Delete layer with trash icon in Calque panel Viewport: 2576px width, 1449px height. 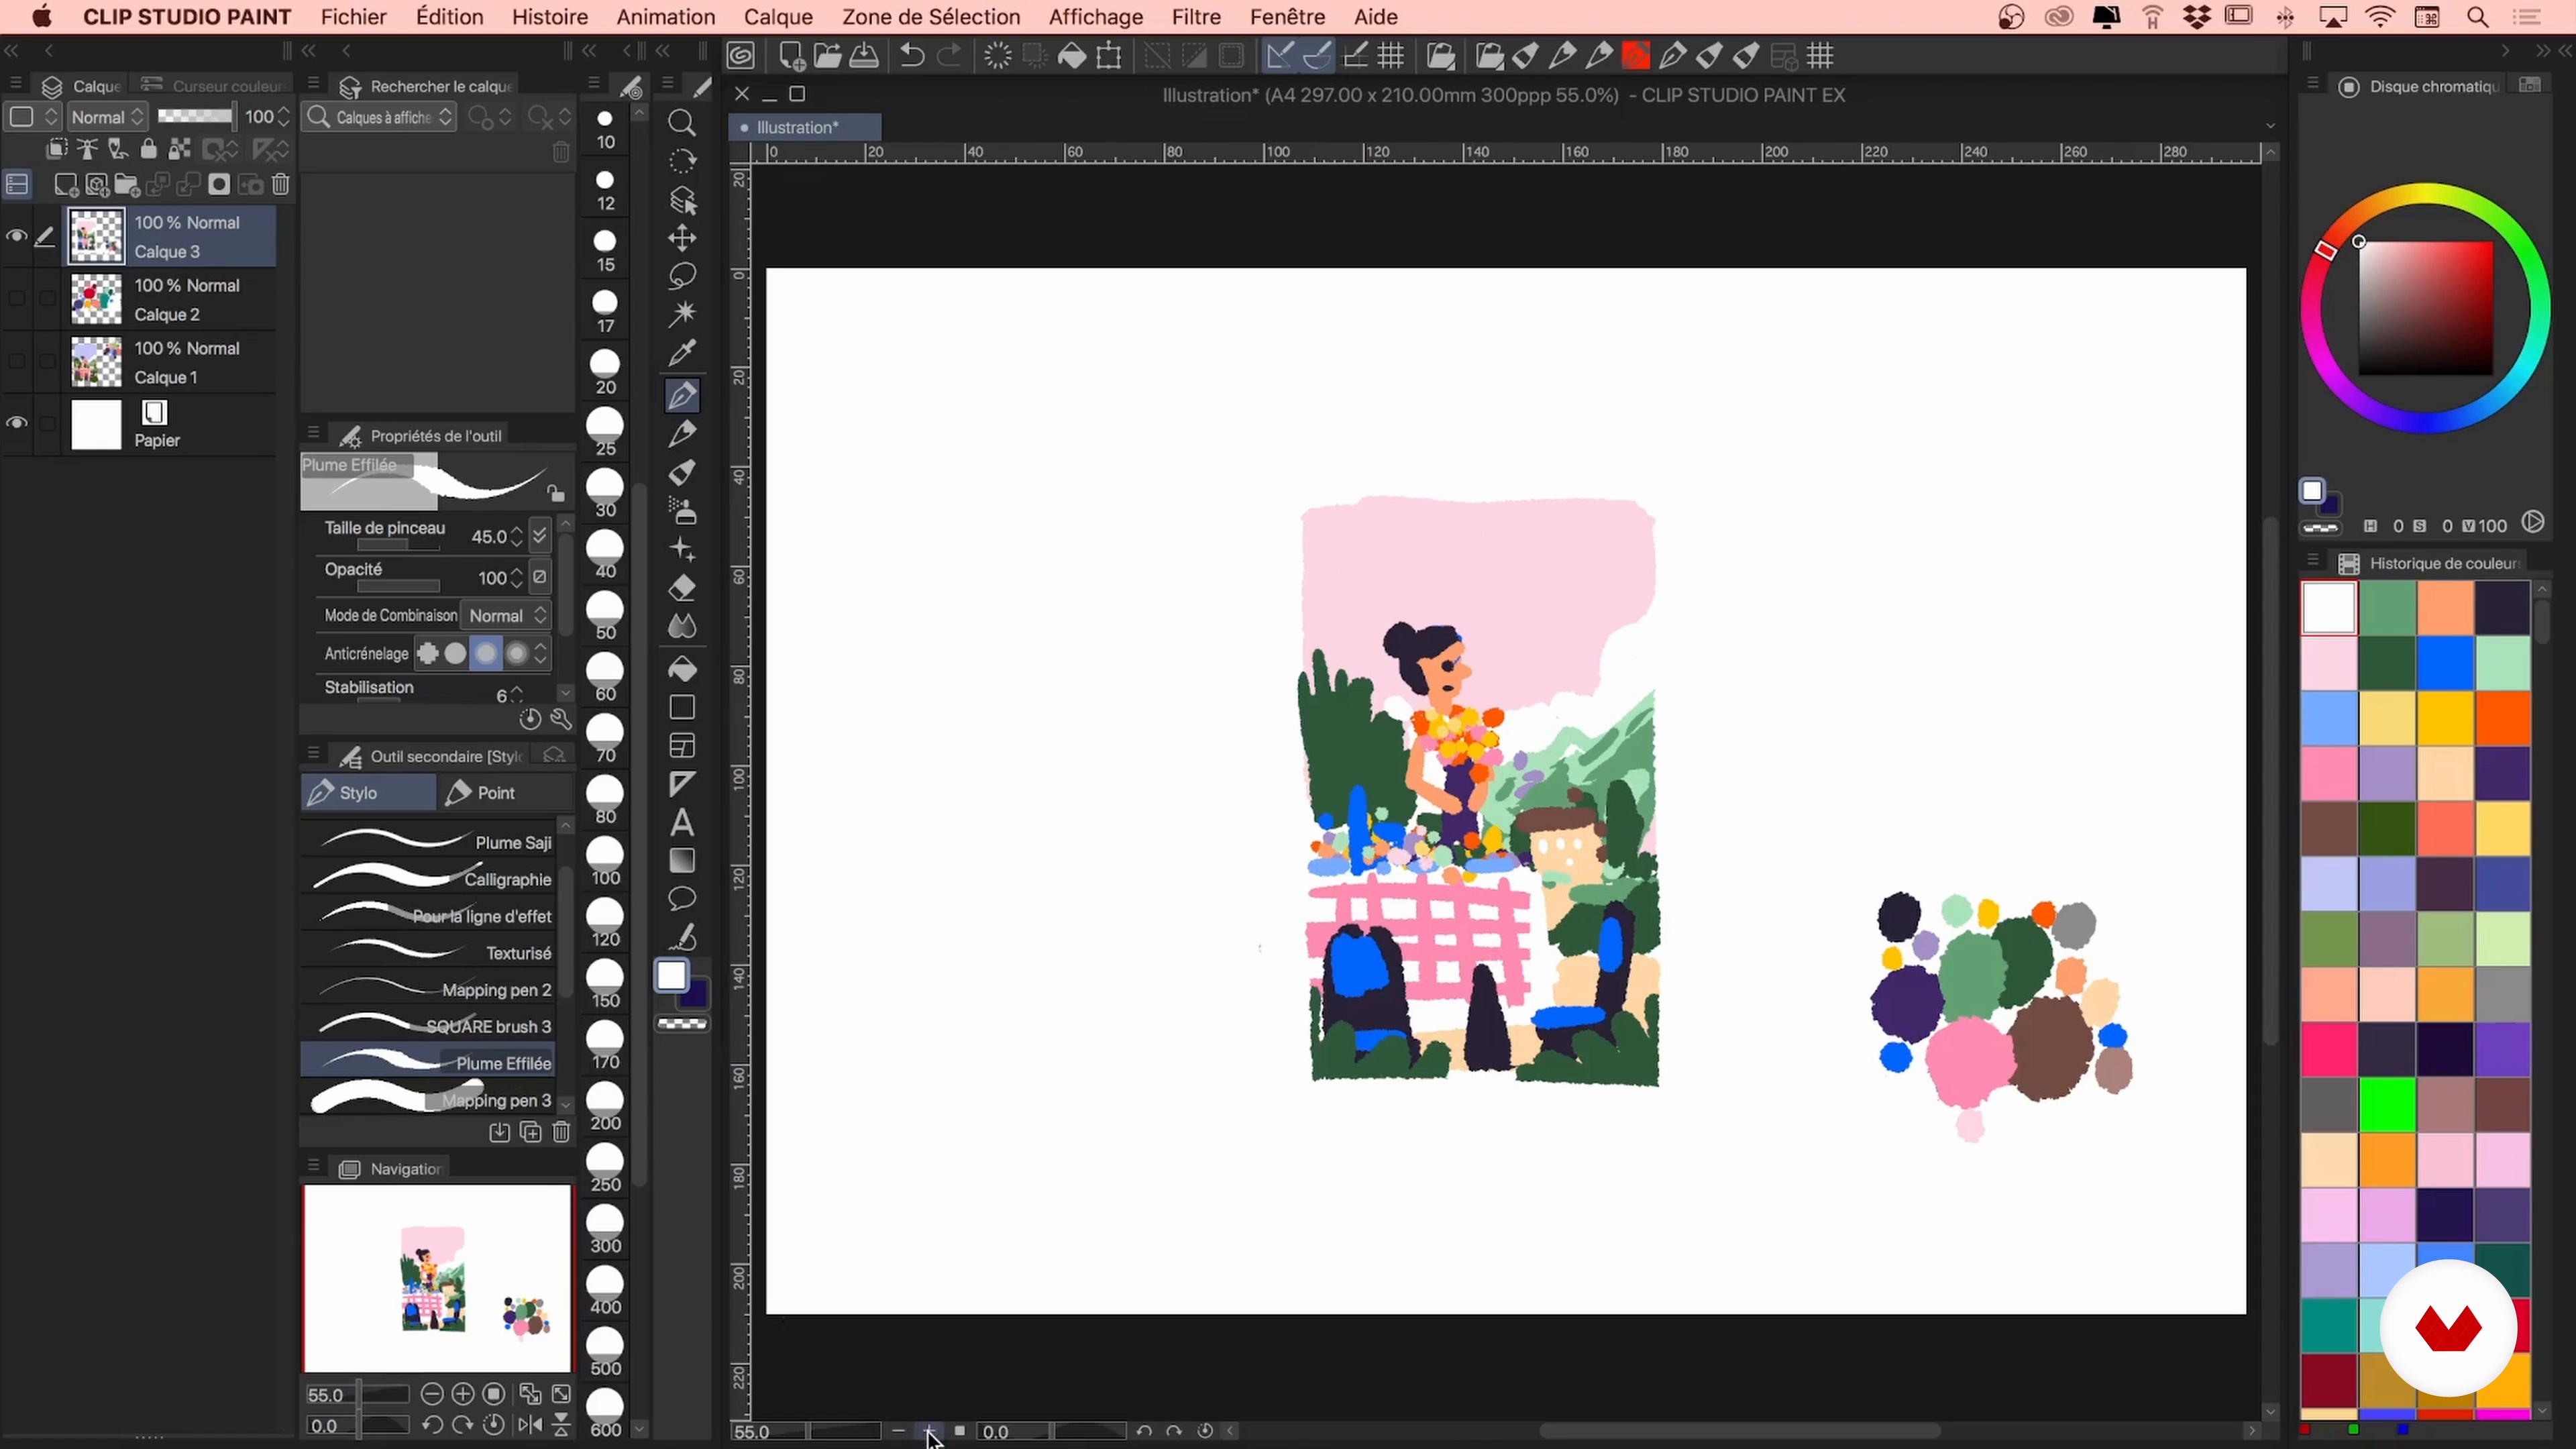coord(282,185)
